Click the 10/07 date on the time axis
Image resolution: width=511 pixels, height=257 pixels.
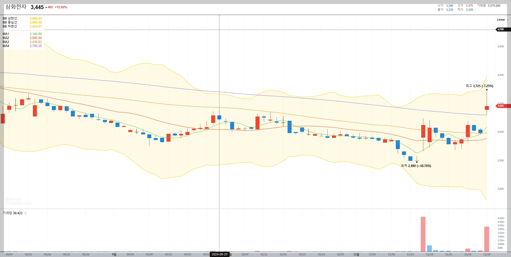pos(245,254)
